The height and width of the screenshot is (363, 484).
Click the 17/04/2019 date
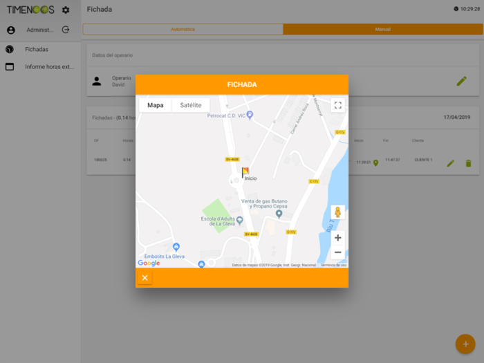click(457, 118)
